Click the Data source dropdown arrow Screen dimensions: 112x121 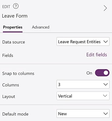click(105, 42)
